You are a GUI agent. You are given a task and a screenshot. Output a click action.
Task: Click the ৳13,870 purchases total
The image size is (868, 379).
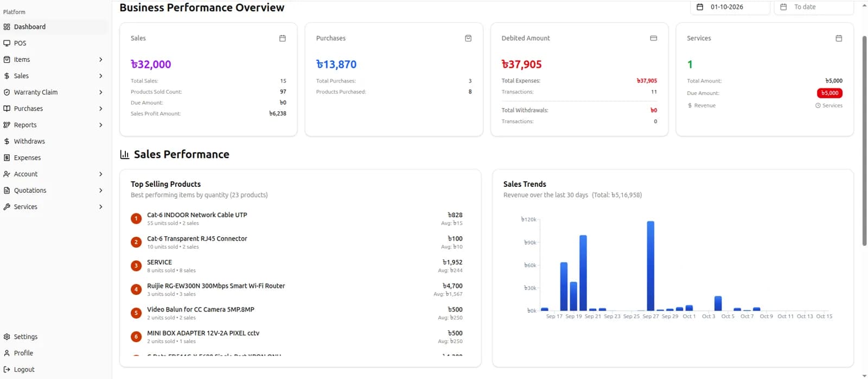coord(336,64)
